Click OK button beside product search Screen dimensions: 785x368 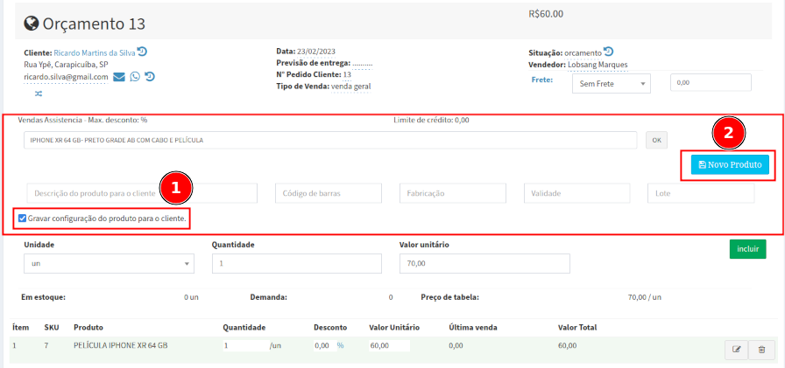[657, 140]
